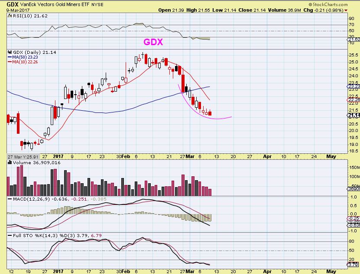The width and height of the screenshot is (360, 274).
Task: Click the 'Close 21.14' value
Action: point(252,10)
